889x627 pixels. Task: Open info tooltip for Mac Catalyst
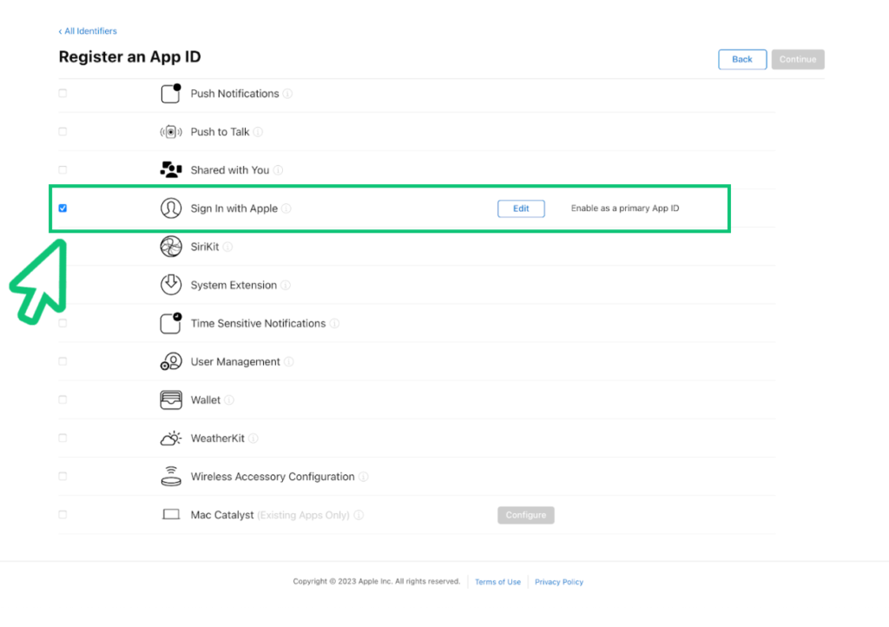pyautogui.click(x=359, y=515)
